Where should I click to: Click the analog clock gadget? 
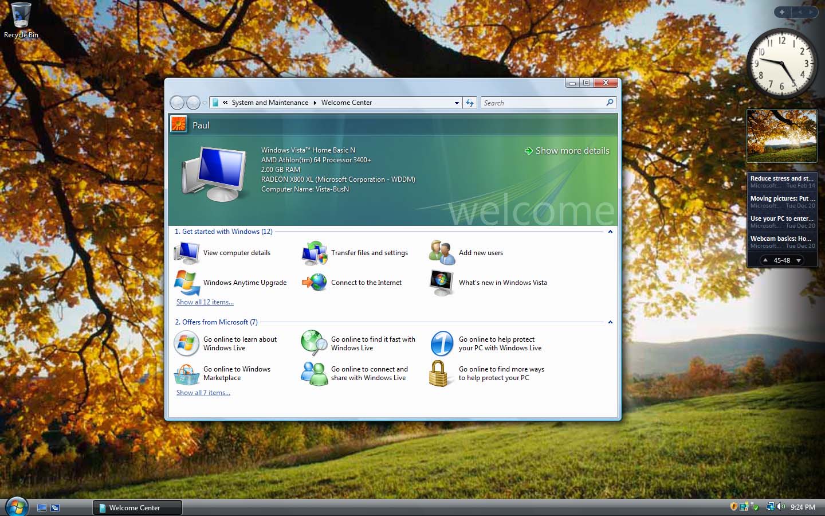pyautogui.click(x=782, y=63)
